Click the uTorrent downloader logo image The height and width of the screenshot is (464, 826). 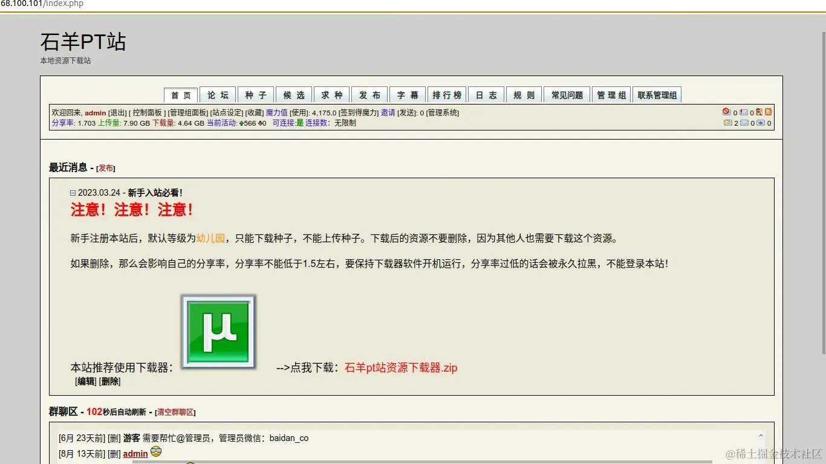tap(218, 331)
